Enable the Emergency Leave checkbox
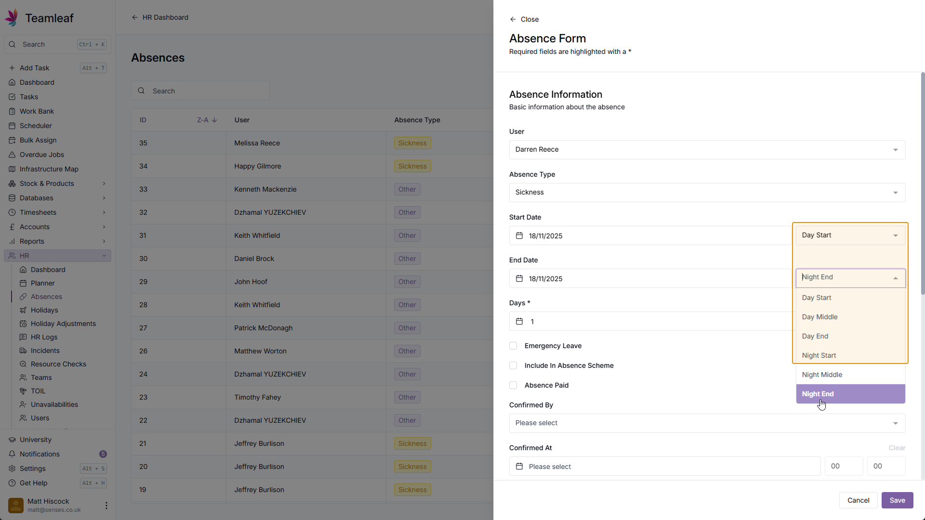The width and height of the screenshot is (925, 520). (513, 346)
